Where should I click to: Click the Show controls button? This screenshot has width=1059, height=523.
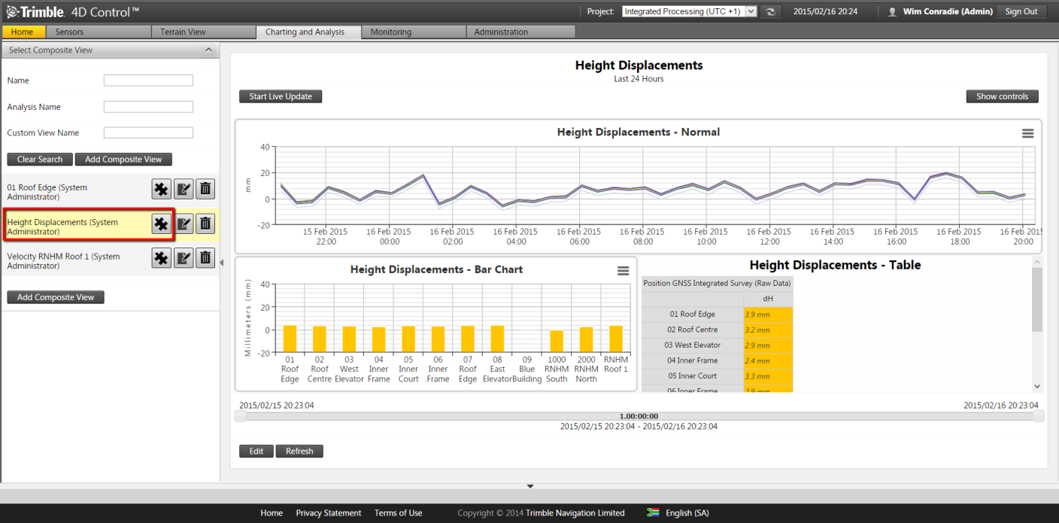pyautogui.click(x=1003, y=96)
